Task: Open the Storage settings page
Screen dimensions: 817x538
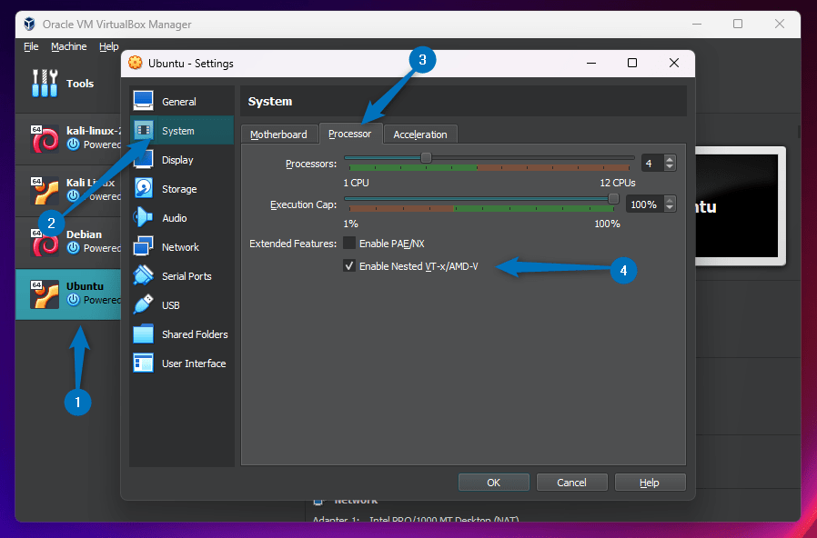Action: [x=178, y=188]
